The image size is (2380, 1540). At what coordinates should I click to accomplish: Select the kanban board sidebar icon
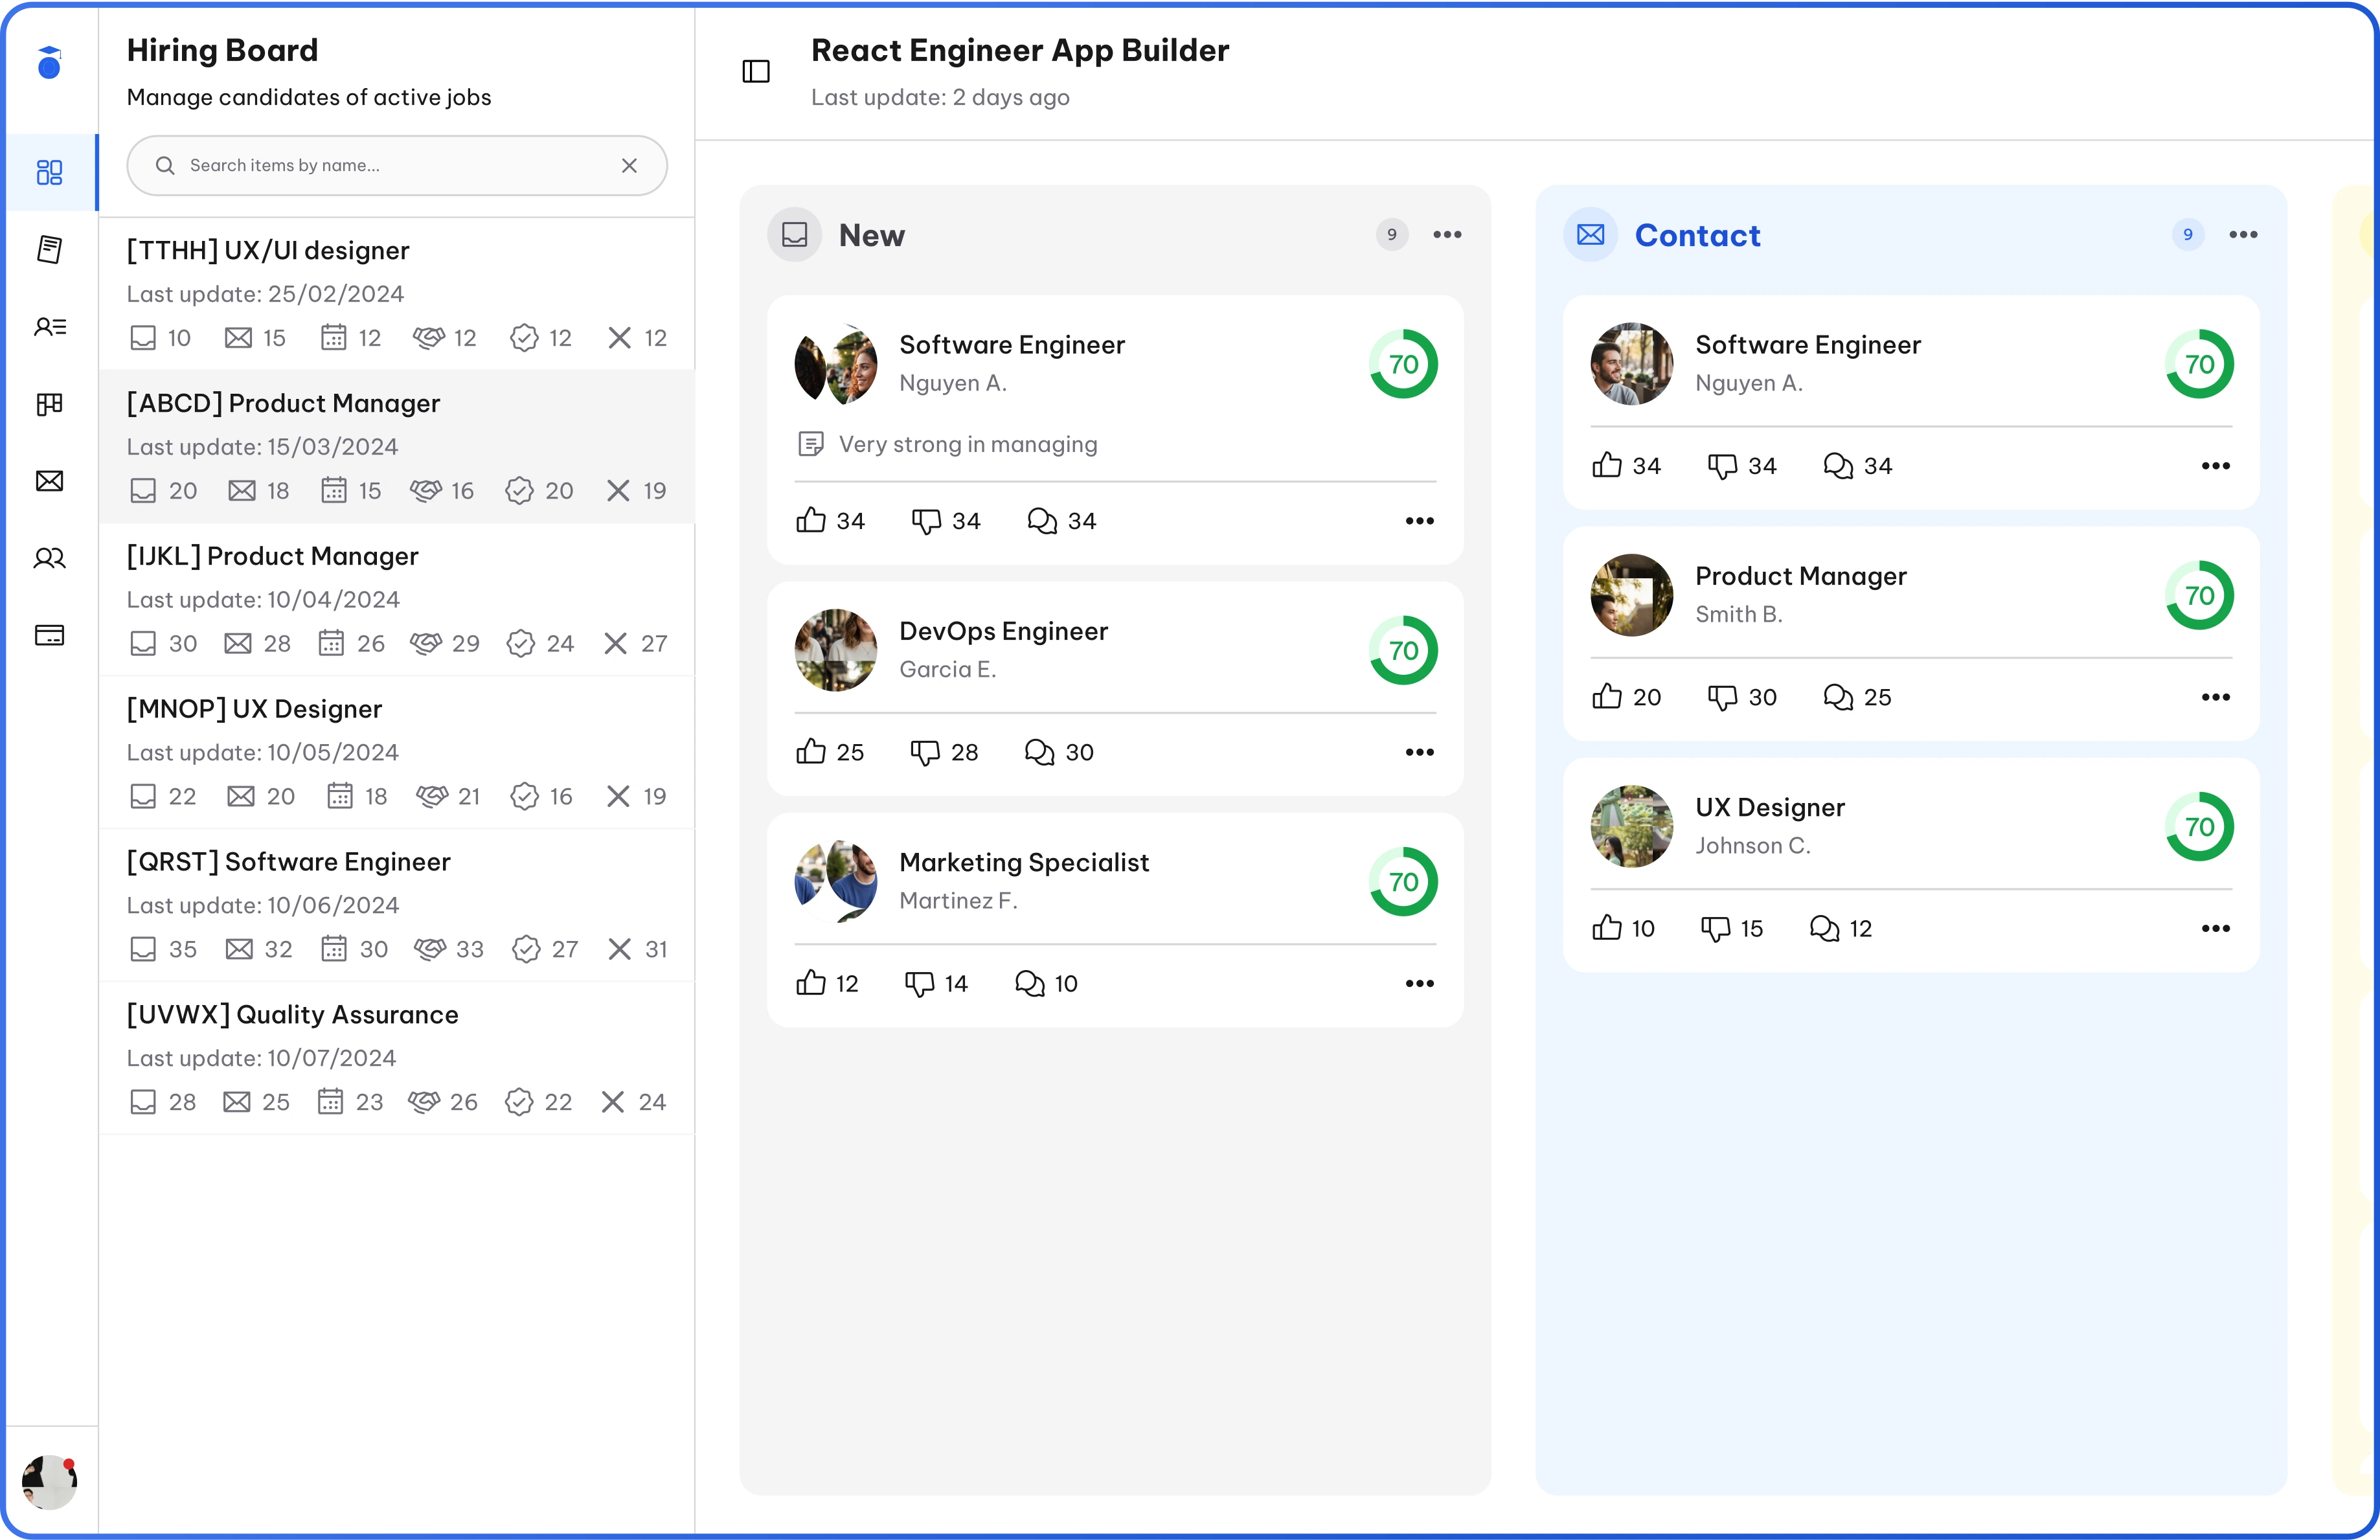click(49, 403)
